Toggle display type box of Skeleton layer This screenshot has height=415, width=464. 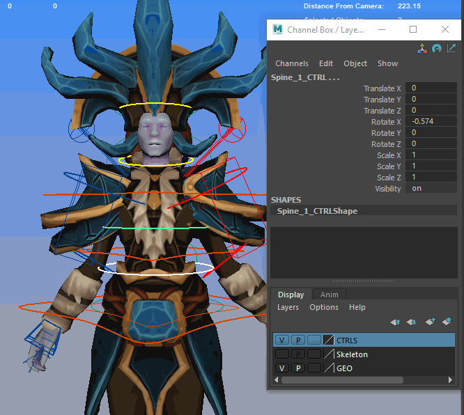[x=314, y=354]
